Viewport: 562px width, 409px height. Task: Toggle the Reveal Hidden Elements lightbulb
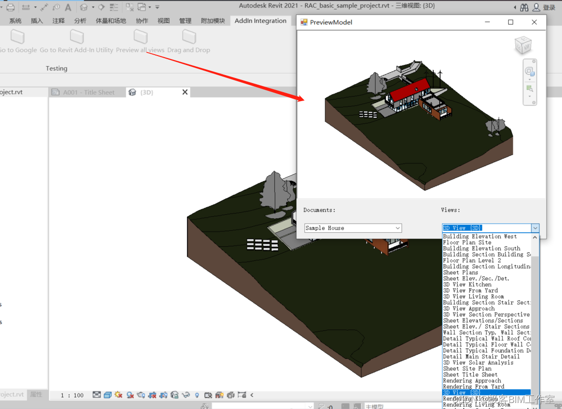(198, 395)
